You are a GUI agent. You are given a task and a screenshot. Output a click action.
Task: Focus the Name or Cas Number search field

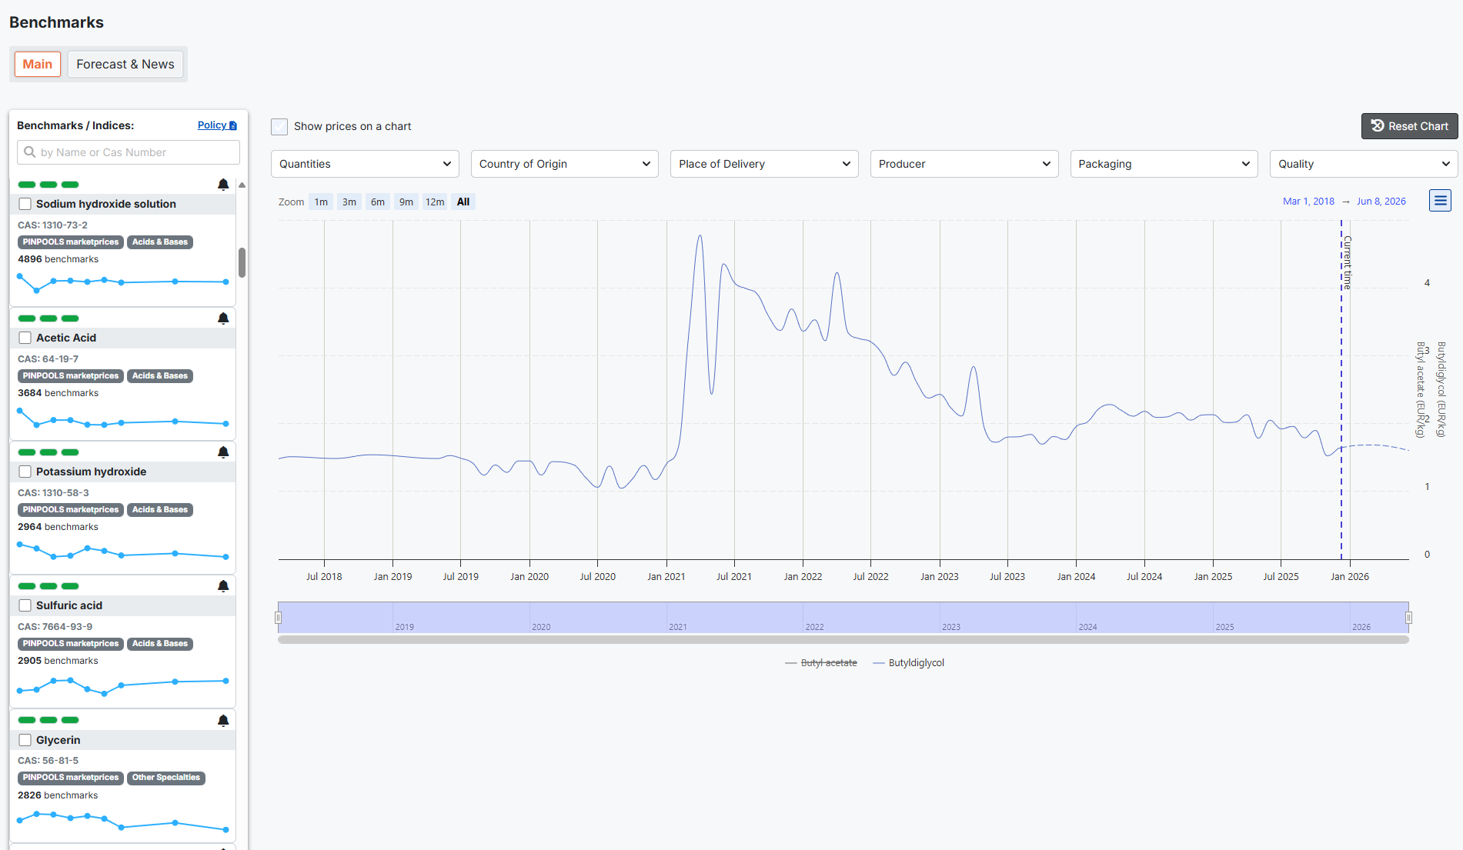[x=129, y=152]
